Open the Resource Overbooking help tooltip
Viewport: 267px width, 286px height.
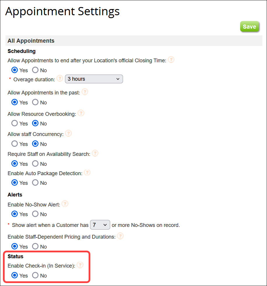[81, 113]
